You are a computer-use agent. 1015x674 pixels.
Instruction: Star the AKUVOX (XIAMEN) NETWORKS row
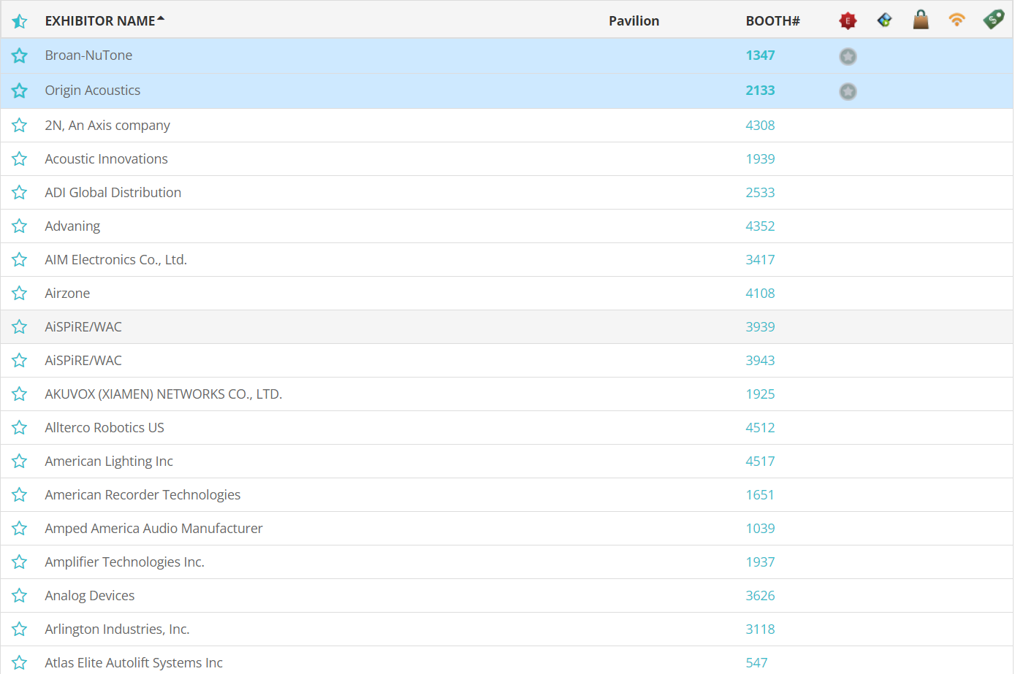20,394
